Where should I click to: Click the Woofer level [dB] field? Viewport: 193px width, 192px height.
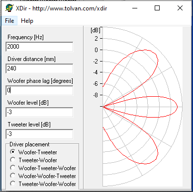point(39,112)
